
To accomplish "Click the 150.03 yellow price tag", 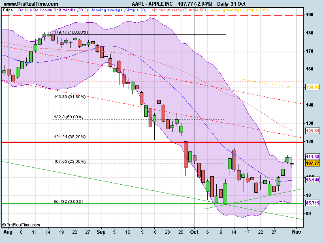I will coord(313,87).
